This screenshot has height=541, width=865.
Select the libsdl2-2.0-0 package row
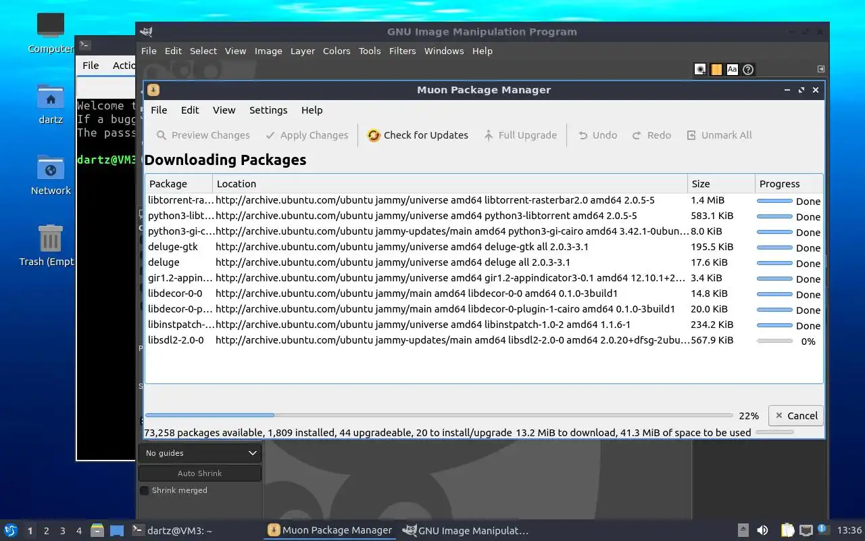(484, 340)
